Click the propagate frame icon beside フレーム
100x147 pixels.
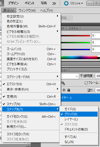pyautogui.click(x=63, y=83)
